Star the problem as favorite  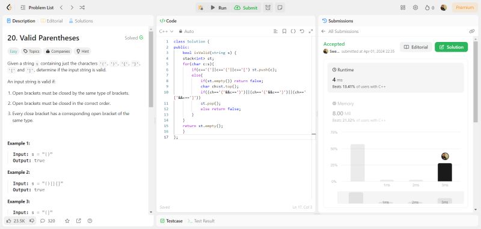[67, 221]
